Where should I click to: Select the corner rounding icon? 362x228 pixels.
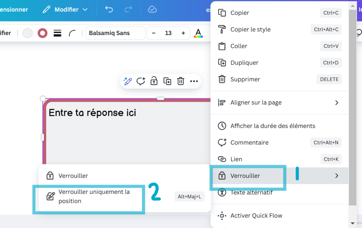click(x=72, y=33)
